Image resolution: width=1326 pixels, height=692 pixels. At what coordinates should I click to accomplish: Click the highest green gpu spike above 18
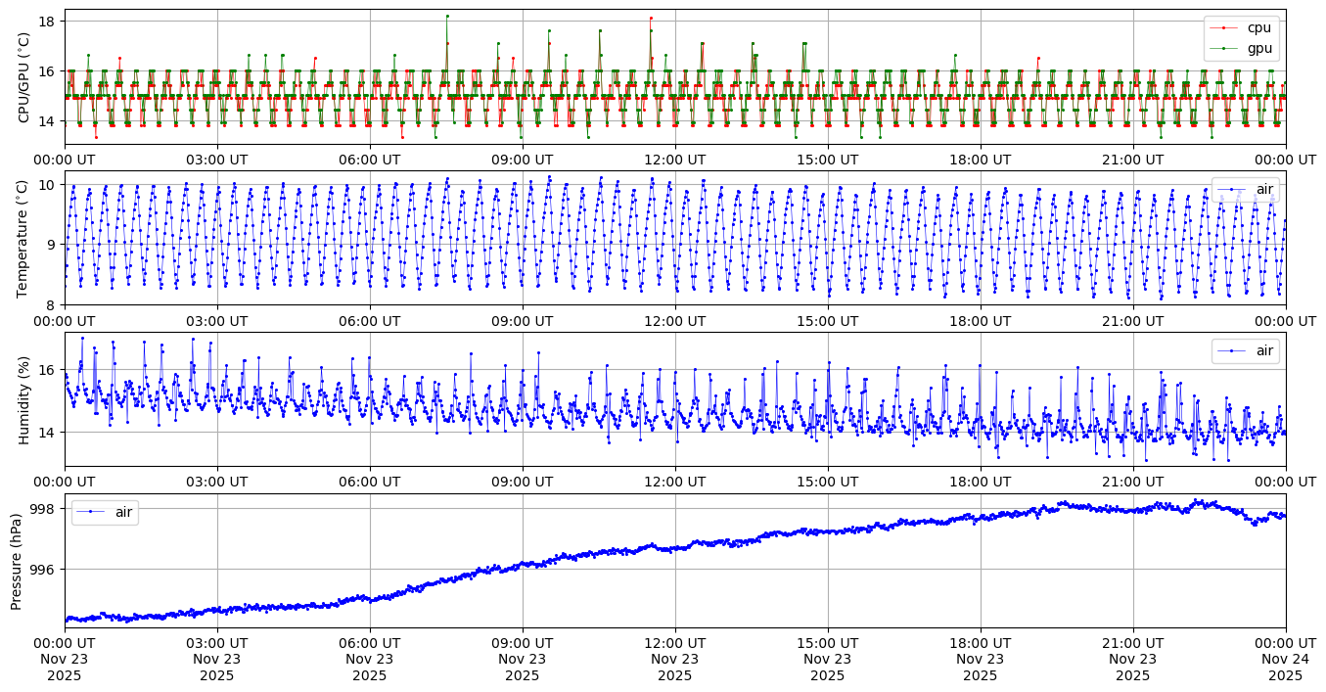point(447,16)
